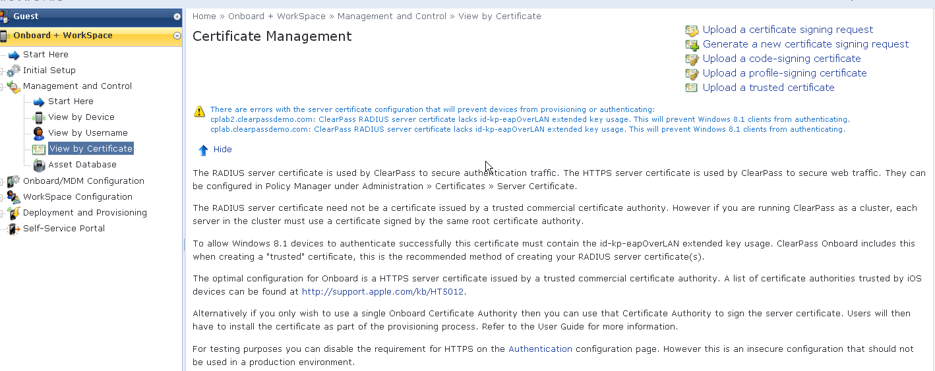Click the Self-Service Portal icon
The height and width of the screenshot is (371, 935).
(x=13, y=229)
